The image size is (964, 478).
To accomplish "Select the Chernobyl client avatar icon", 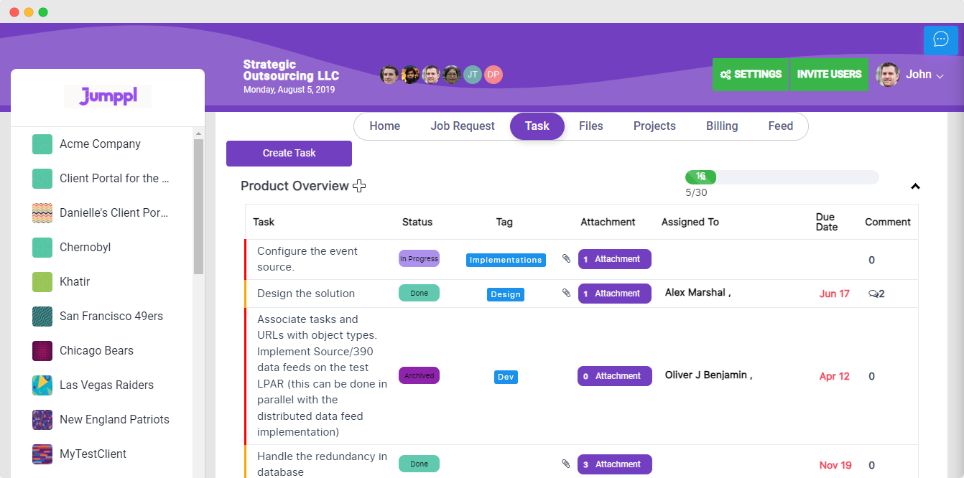I will pyautogui.click(x=41, y=247).
